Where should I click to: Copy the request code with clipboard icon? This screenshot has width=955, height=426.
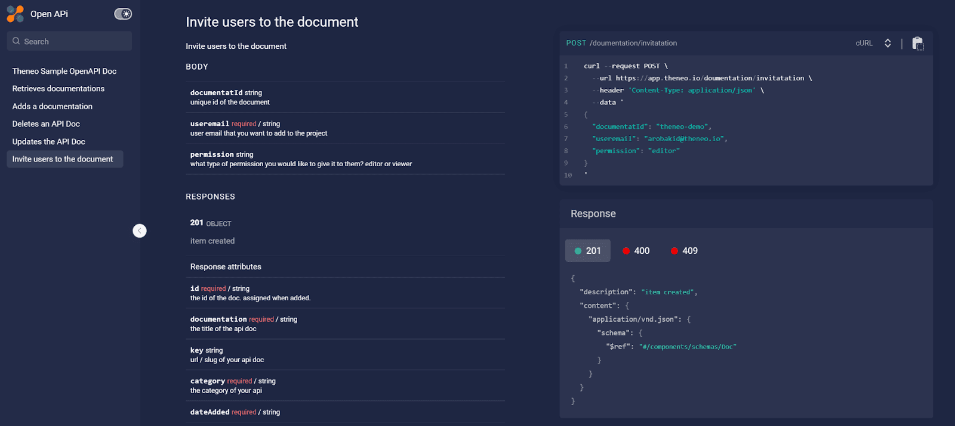coord(918,43)
